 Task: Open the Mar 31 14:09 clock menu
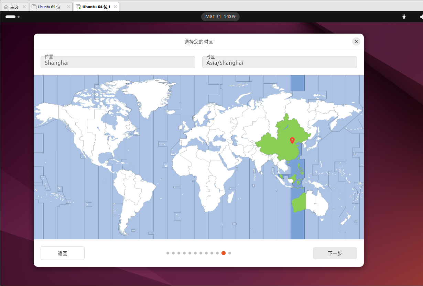(x=220, y=16)
